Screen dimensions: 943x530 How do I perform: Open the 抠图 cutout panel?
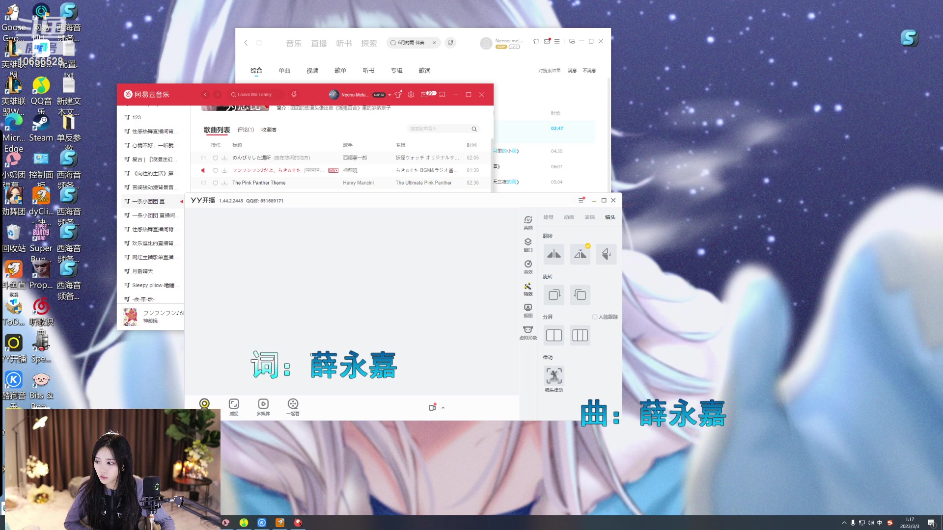click(528, 310)
